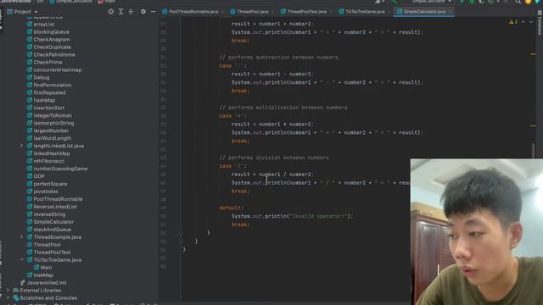
Task: Close the PoolThreadRunnable.java tab
Action: click(x=222, y=12)
